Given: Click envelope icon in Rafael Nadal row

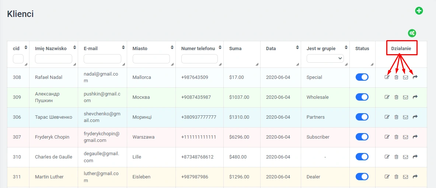Looking at the screenshot, I should [405, 77].
